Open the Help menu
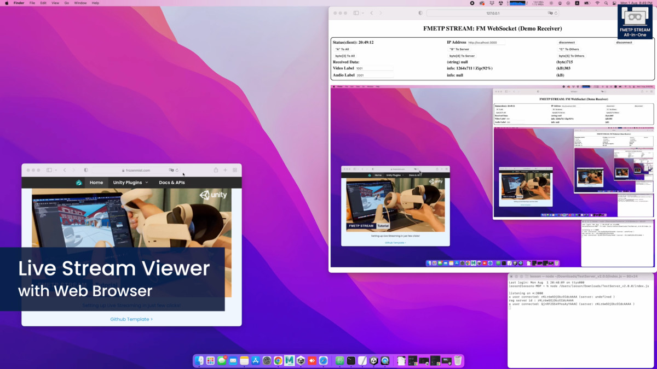This screenshot has width=657, height=369. coord(95,3)
